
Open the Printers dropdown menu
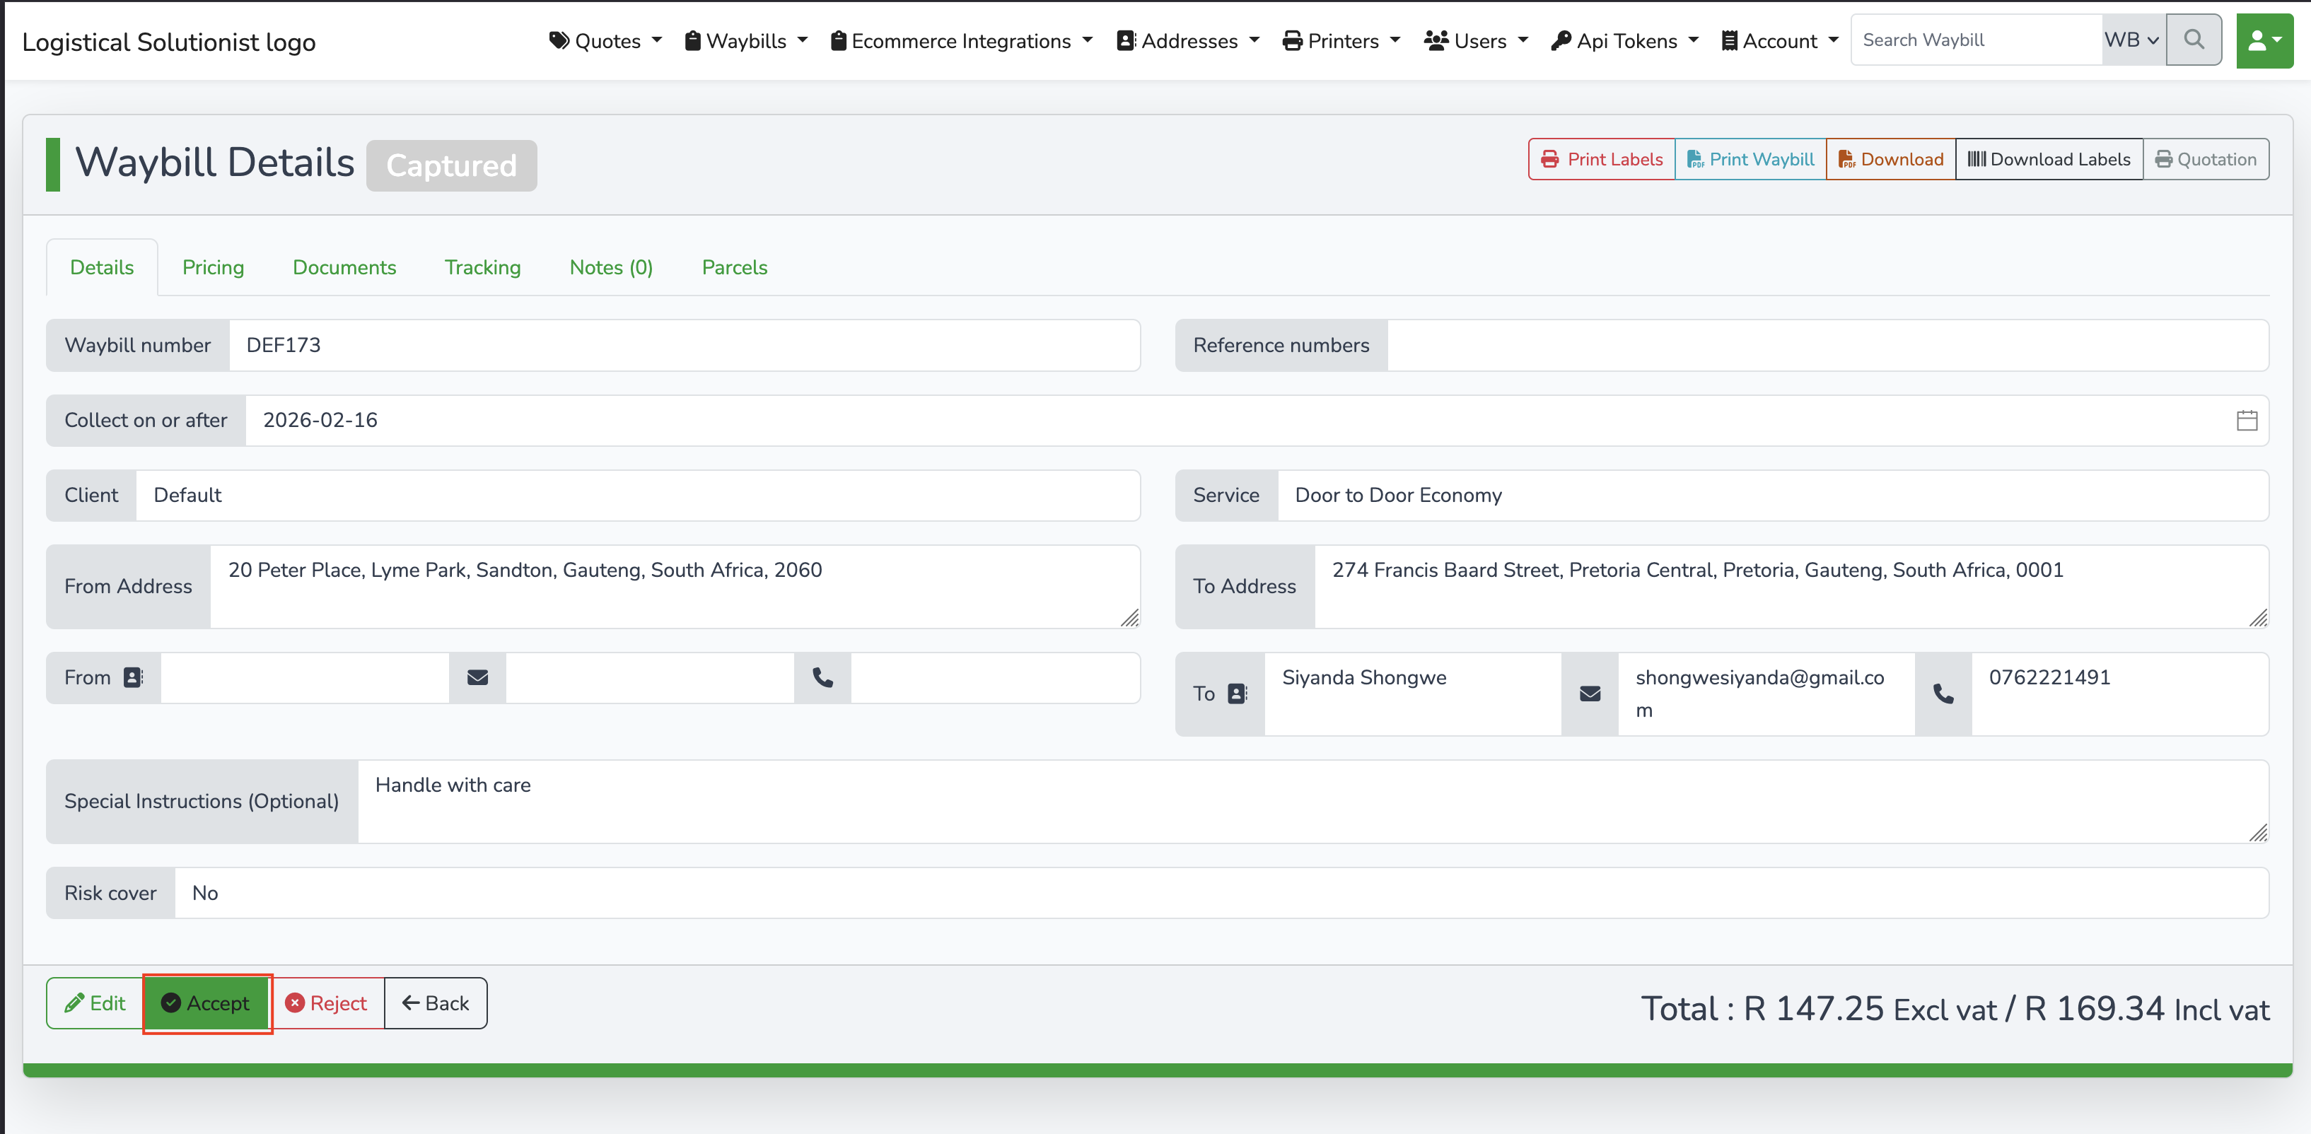tap(1341, 41)
